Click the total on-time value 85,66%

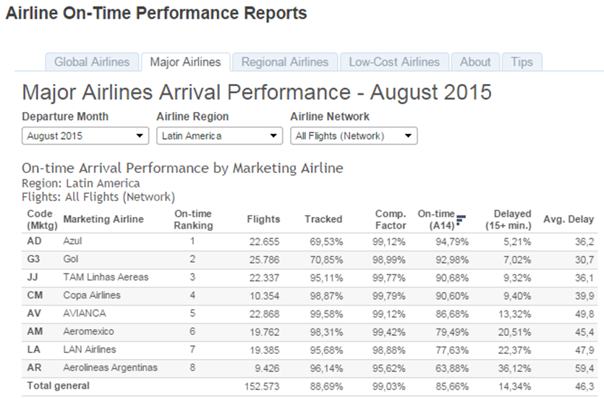pyautogui.click(x=452, y=386)
